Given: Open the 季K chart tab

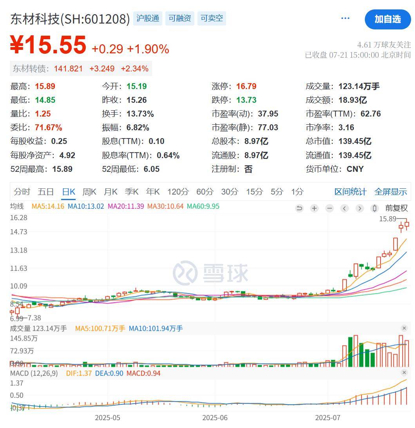Looking at the screenshot, I should point(131,191).
